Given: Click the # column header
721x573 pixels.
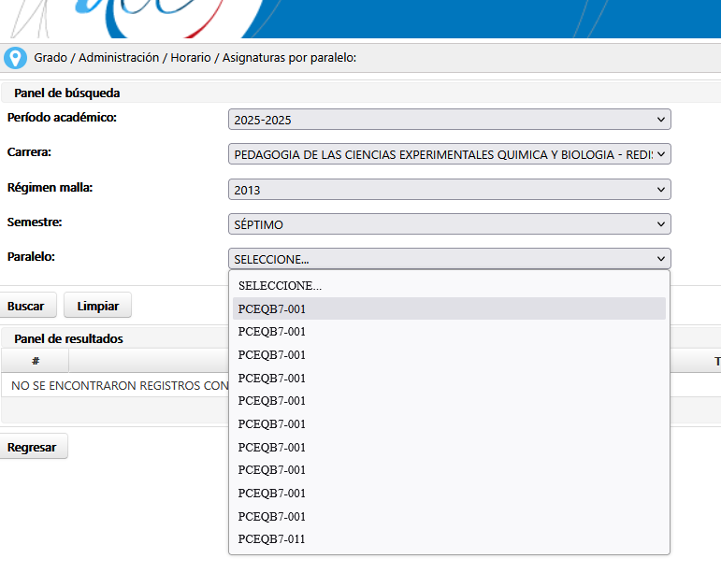Looking at the screenshot, I should (x=36, y=361).
